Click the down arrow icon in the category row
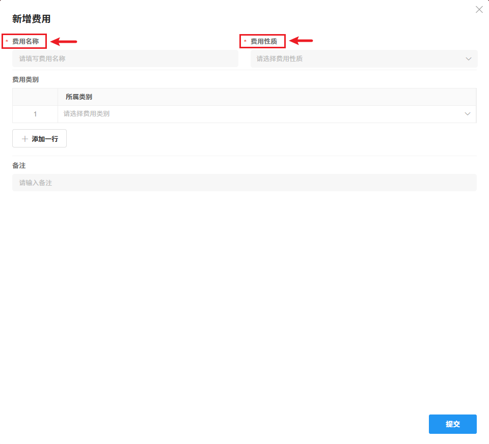The height and width of the screenshot is (444, 489). [467, 113]
